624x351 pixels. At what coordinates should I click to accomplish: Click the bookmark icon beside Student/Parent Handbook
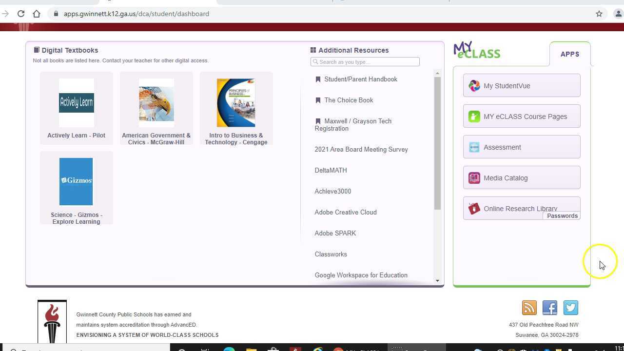click(318, 79)
